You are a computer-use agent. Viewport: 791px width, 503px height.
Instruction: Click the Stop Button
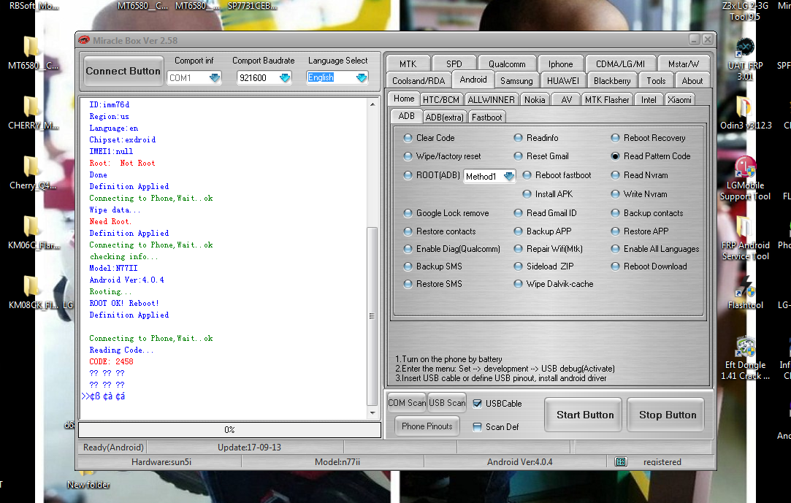(x=666, y=415)
